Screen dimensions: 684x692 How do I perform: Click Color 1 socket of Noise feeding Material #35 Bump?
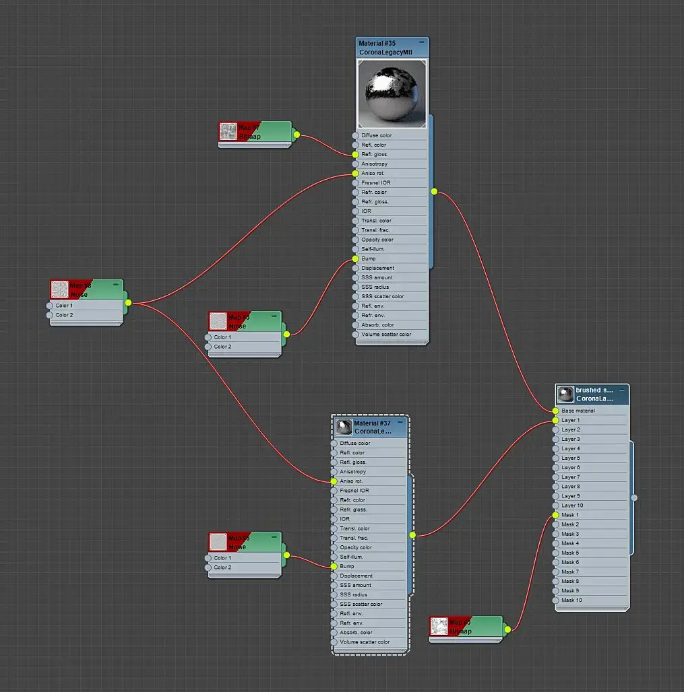point(208,337)
